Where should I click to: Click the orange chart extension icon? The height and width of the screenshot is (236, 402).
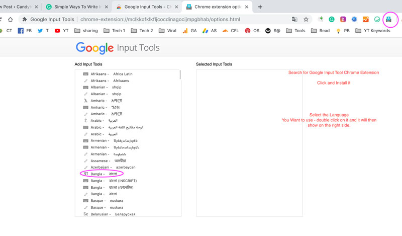tap(366, 19)
